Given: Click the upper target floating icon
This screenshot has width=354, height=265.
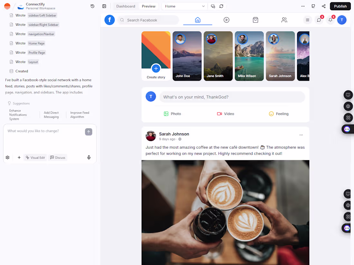Looking at the screenshot, I should coord(348,106).
